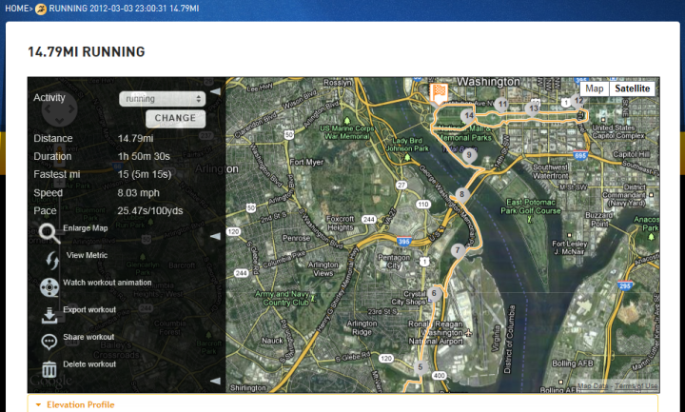The width and height of the screenshot is (685, 412).
Task: Open the Terms of Use map link
Action: click(x=636, y=385)
